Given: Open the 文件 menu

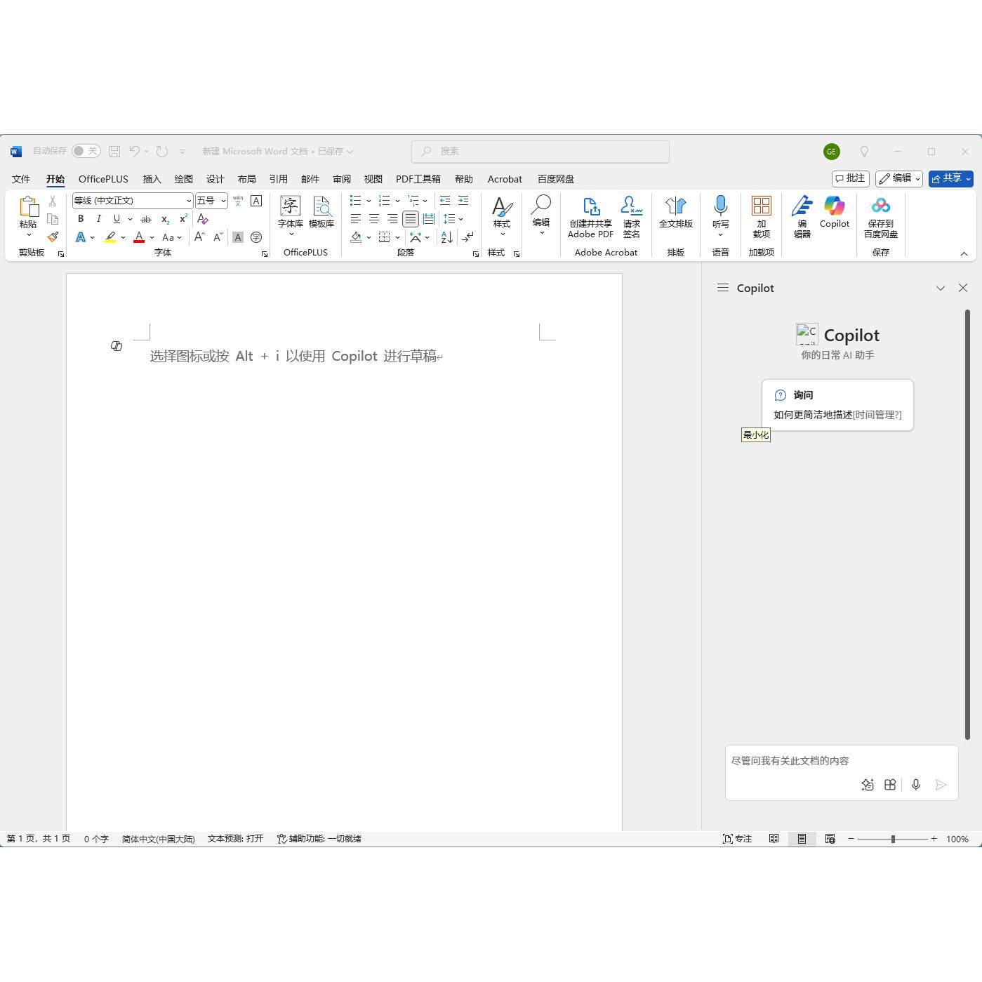Looking at the screenshot, I should [x=21, y=179].
